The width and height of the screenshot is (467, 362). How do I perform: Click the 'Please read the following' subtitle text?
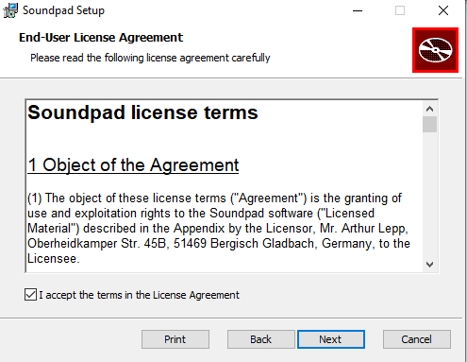pos(150,58)
